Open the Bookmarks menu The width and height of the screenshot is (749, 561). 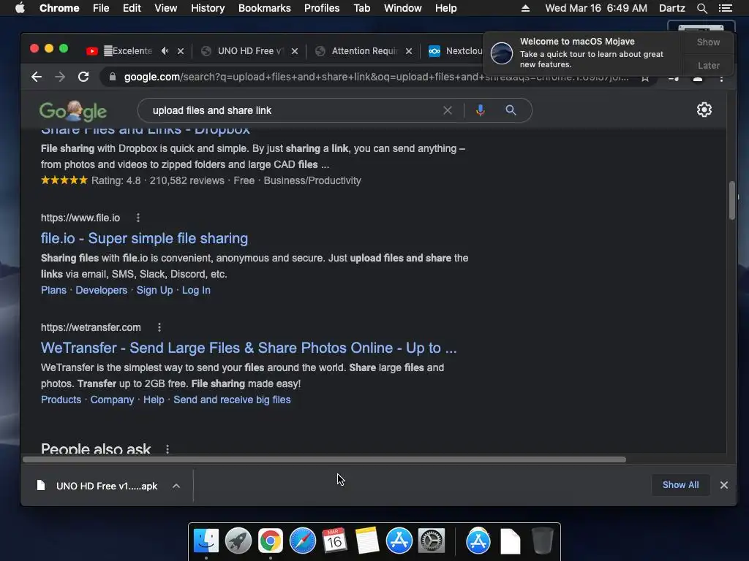(265, 8)
